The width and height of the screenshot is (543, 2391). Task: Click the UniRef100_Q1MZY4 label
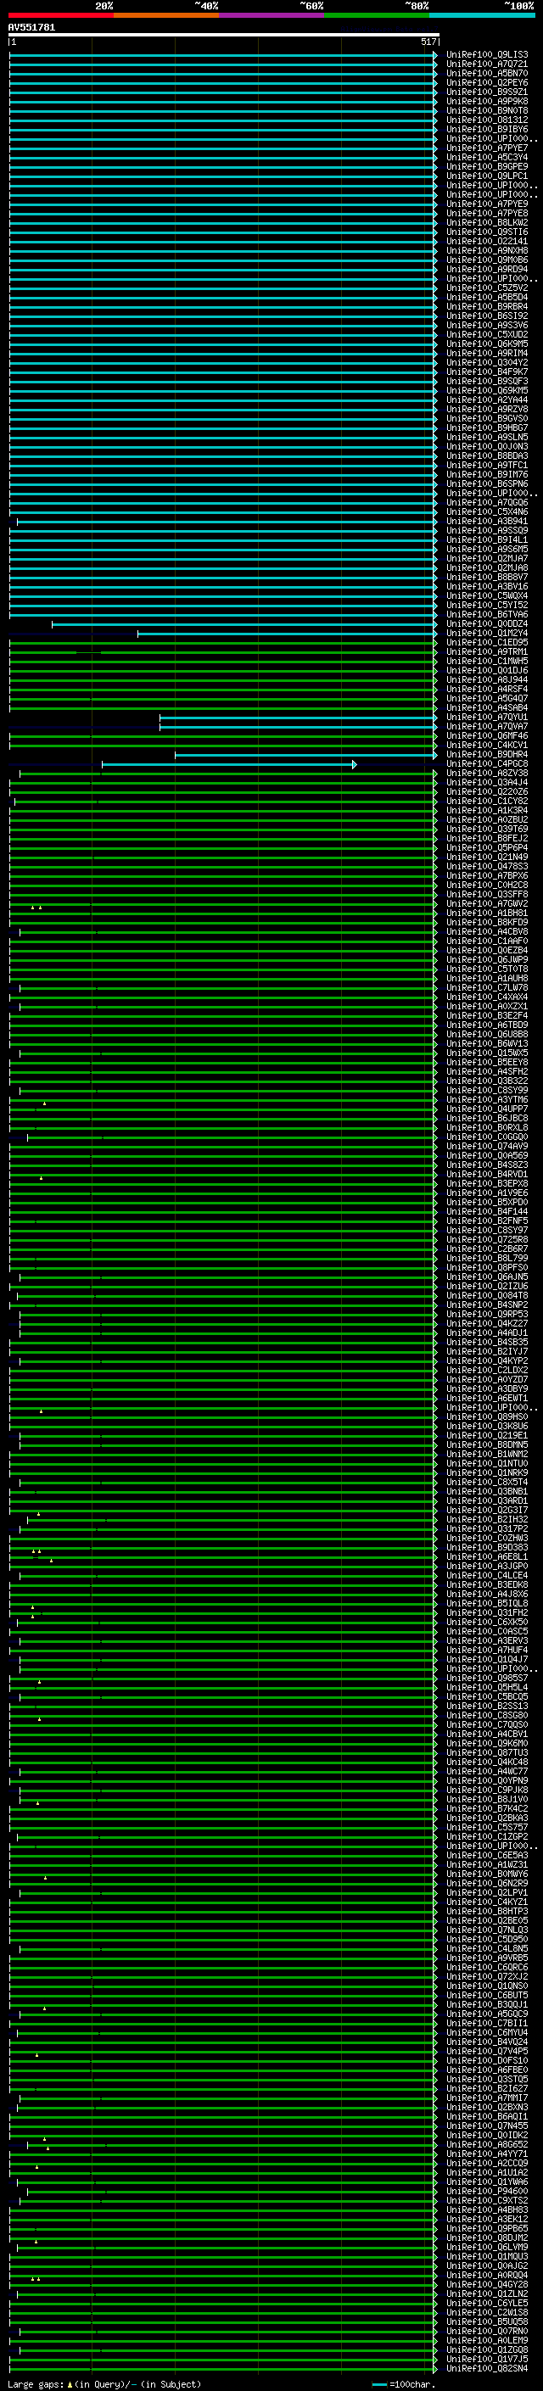point(487,633)
